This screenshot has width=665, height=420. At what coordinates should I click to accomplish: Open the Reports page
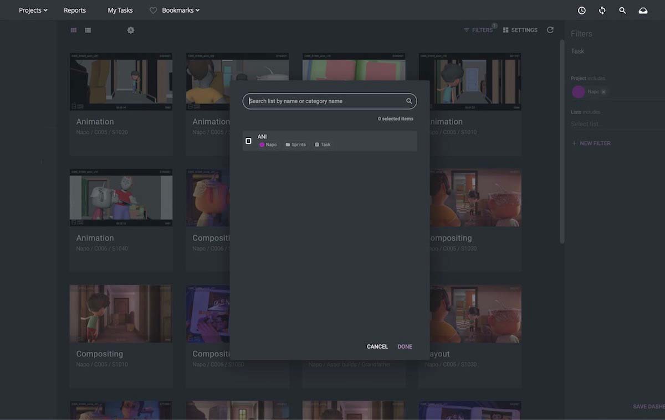point(75,11)
